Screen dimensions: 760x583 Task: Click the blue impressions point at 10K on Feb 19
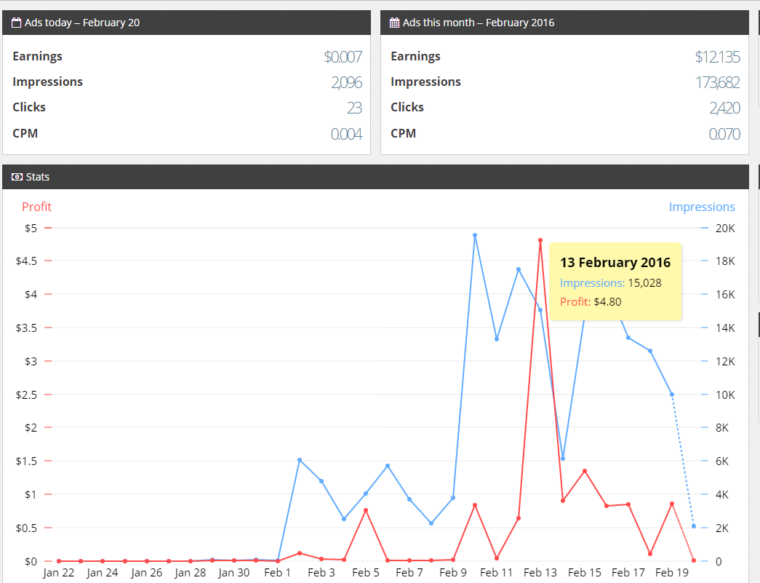click(672, 394)
